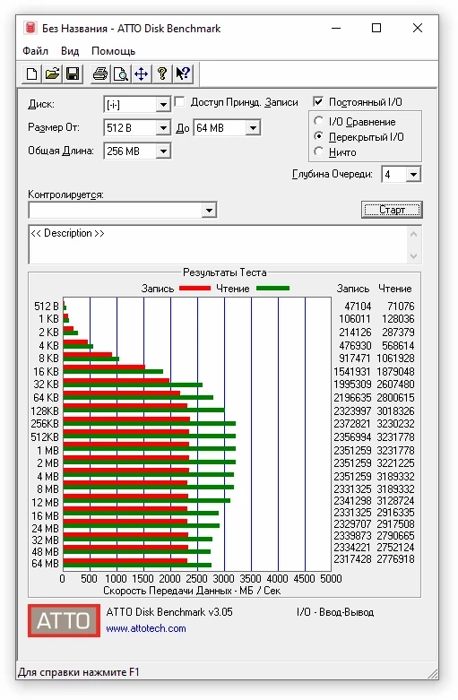This screenshot has height=700, width=458.
Task: Minimize the ATTO Disk Benchmark window
Action: pos(336,28)
